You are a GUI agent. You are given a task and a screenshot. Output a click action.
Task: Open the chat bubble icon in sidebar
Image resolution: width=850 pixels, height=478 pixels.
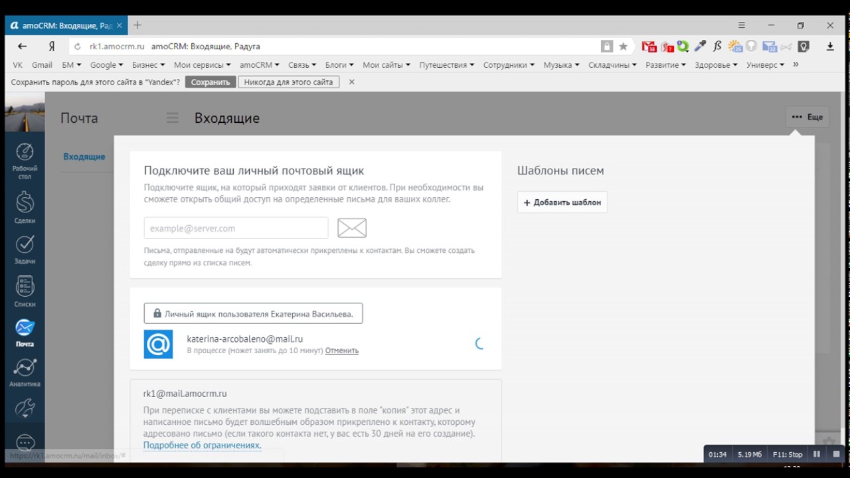25,443
